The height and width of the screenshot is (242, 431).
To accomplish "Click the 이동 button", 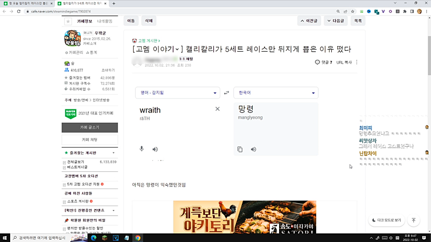I will tap(131, 21).
